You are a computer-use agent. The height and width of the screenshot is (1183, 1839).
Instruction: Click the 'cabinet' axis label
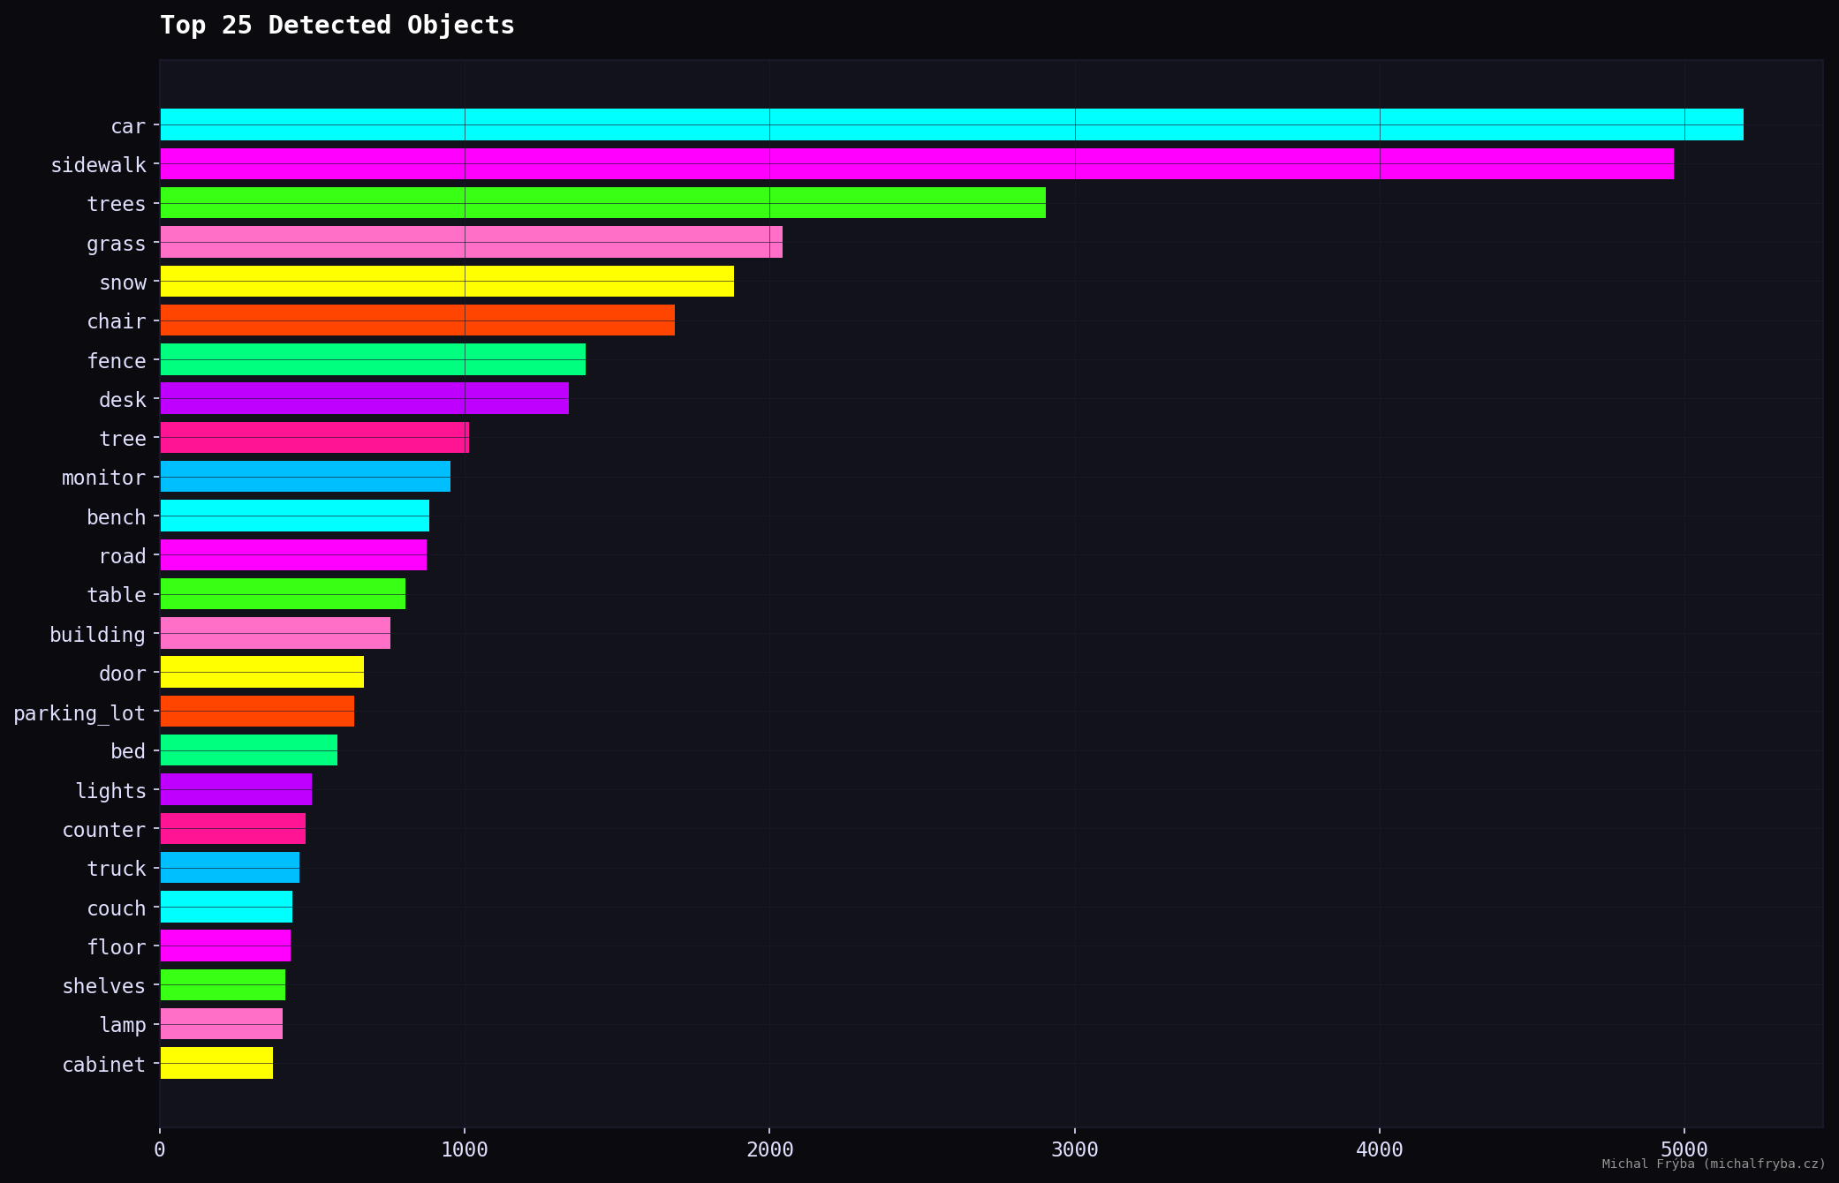103,1065
